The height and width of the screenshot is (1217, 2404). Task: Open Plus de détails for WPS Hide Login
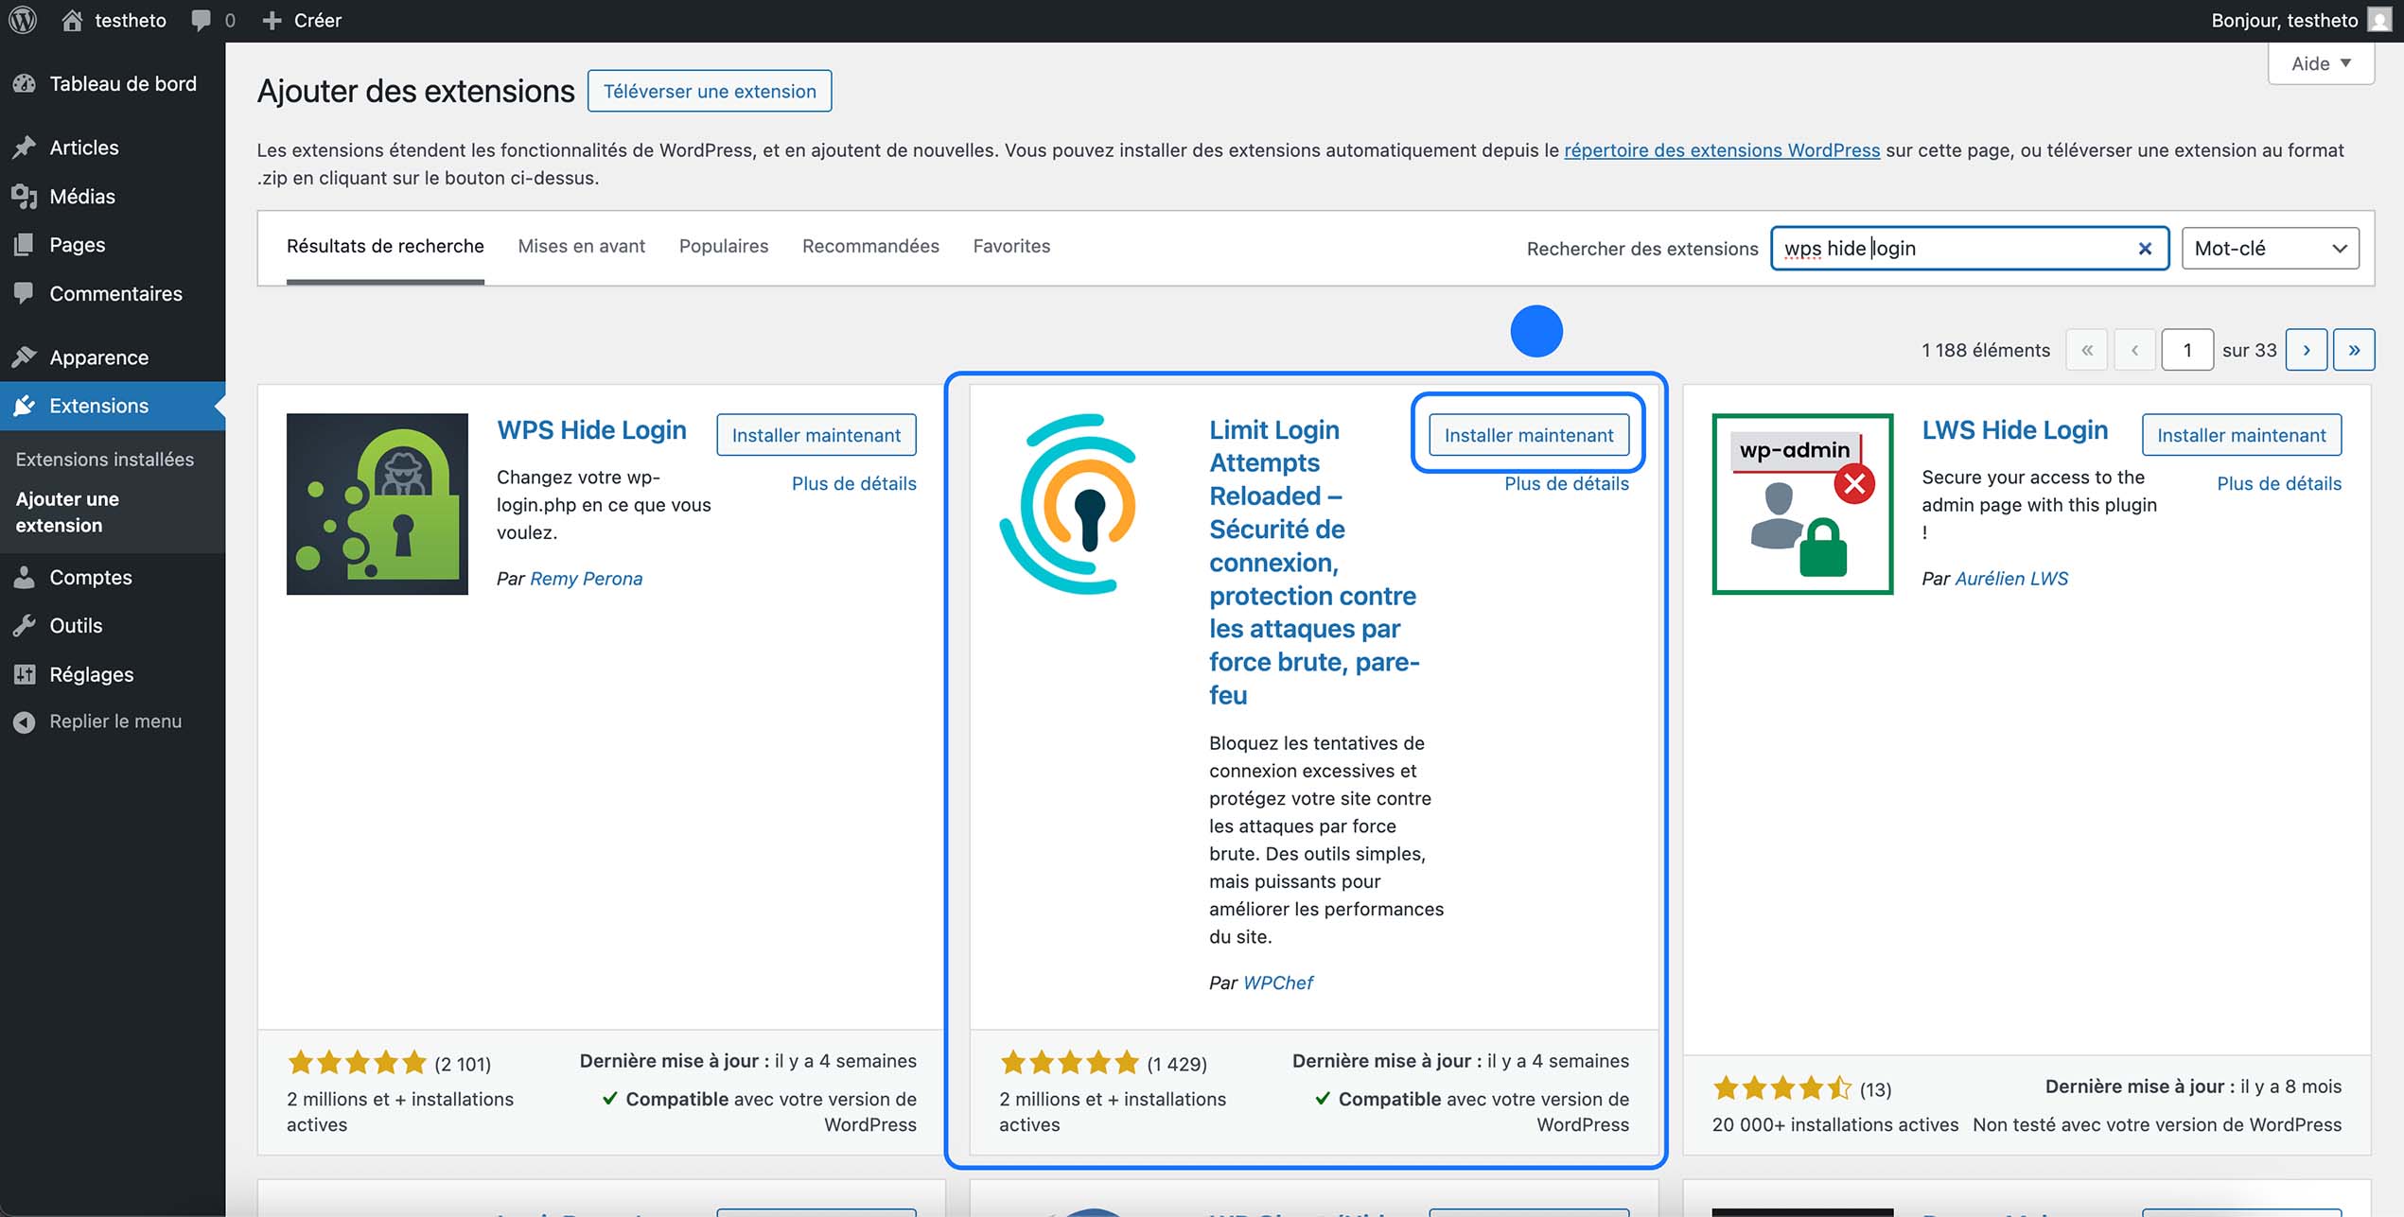(x=853, y=483)
